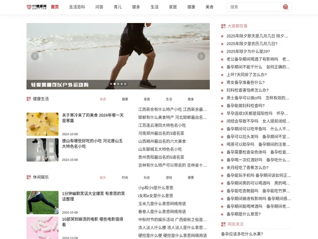318x239 pixels.
Task: Switch to 生活 tab in 健康生活
Action: (169, 99)
